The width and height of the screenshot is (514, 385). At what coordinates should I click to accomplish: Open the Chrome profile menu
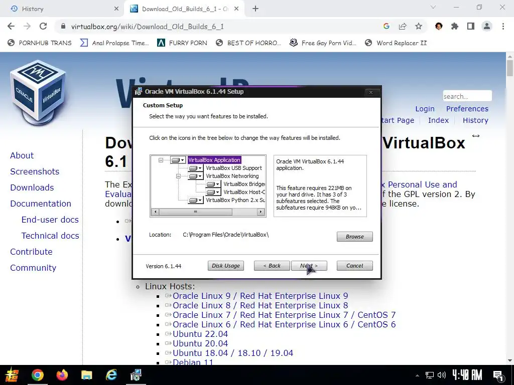487,27
